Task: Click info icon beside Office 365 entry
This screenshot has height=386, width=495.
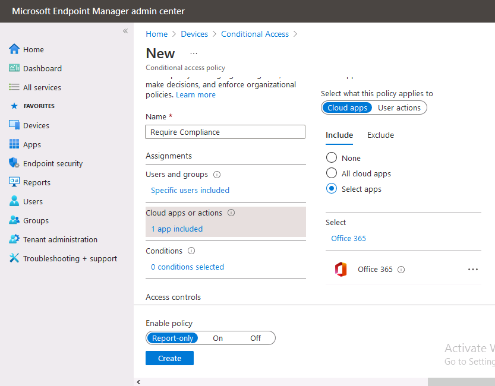Action: pyautogui.click(x=401, y=270)
